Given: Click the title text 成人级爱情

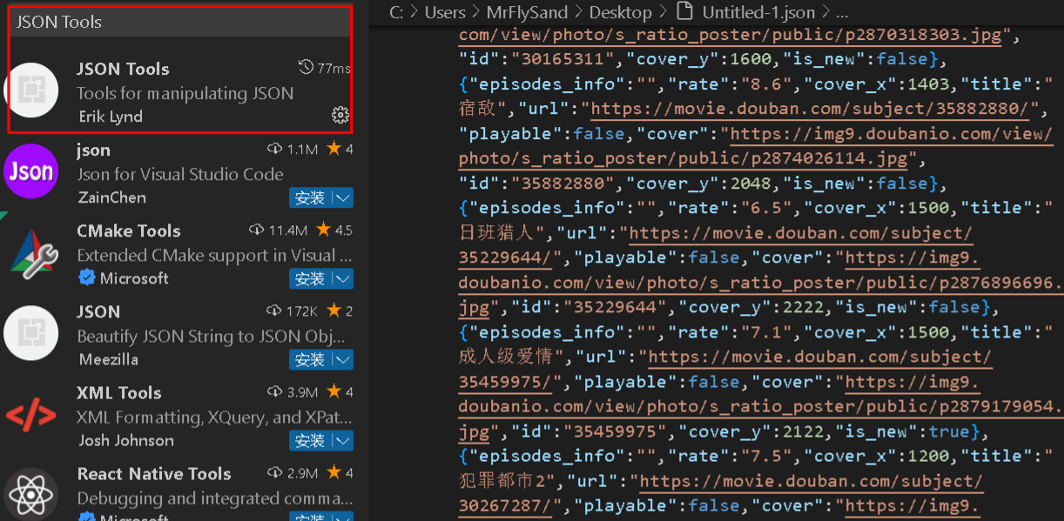Looking at the screenshot, I should (x=506, y=357).
